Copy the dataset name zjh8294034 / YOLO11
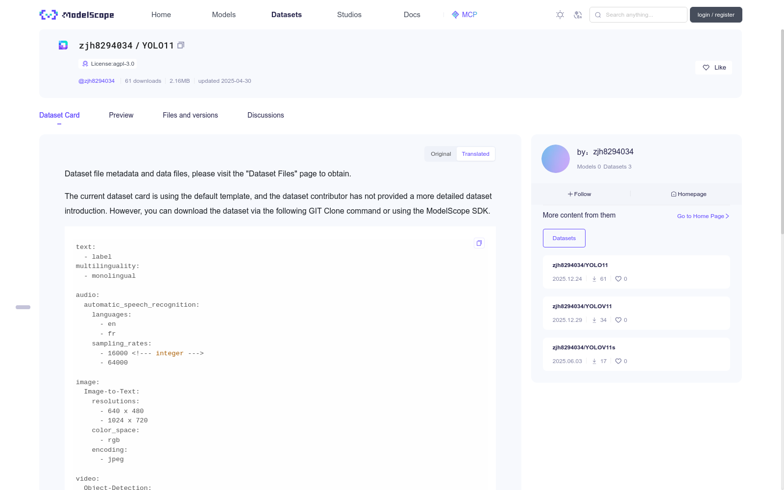The height and width of the screenshot is (490, 784). 181,45
